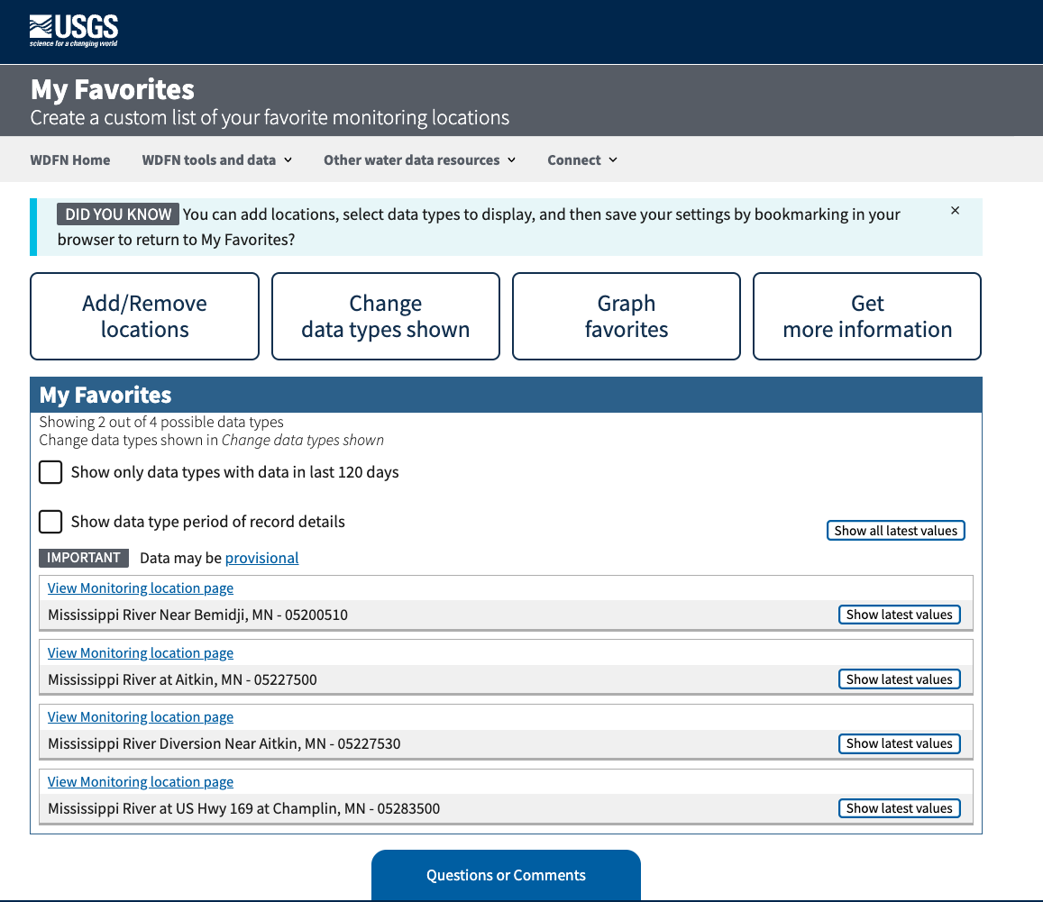Check "Show data type period of record details"
The height and width of the screenshot is (902, 1043).
coord(50,522)
